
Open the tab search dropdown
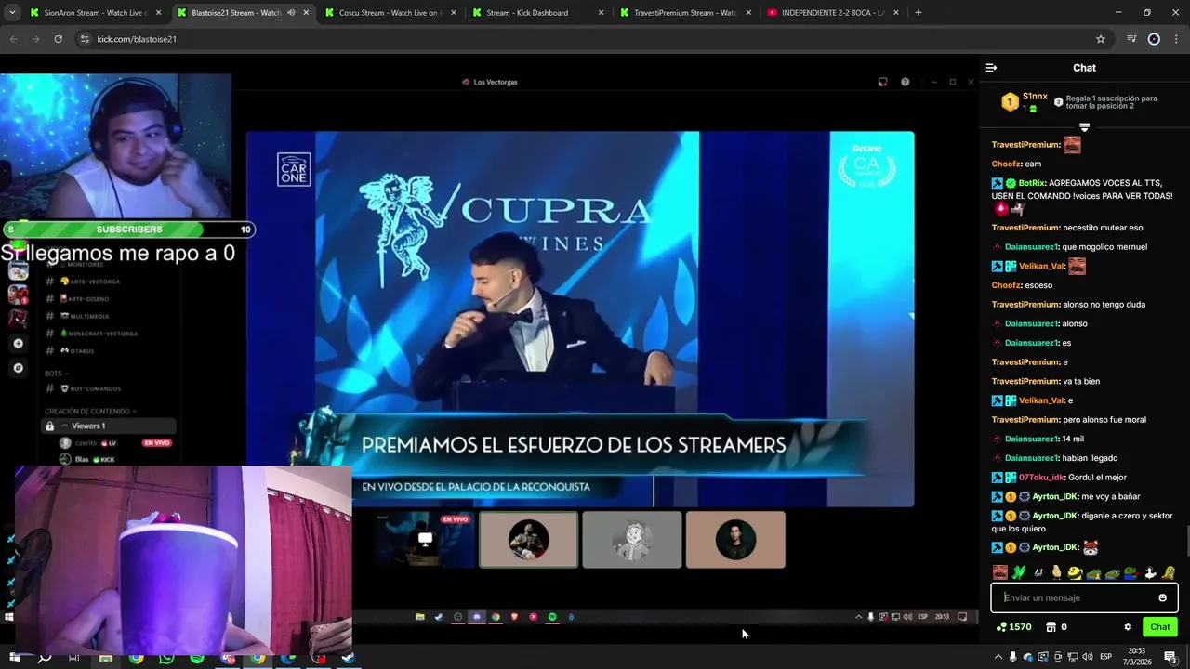click(12, 13)
